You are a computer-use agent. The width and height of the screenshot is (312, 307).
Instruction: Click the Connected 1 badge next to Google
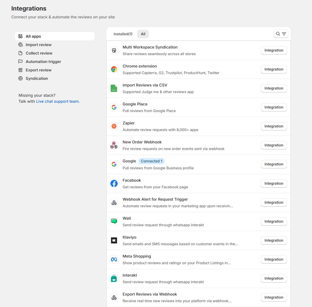(x=151, y=161)
